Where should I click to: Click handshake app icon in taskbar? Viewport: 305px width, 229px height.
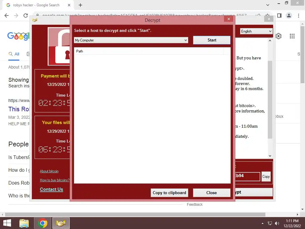61,223
